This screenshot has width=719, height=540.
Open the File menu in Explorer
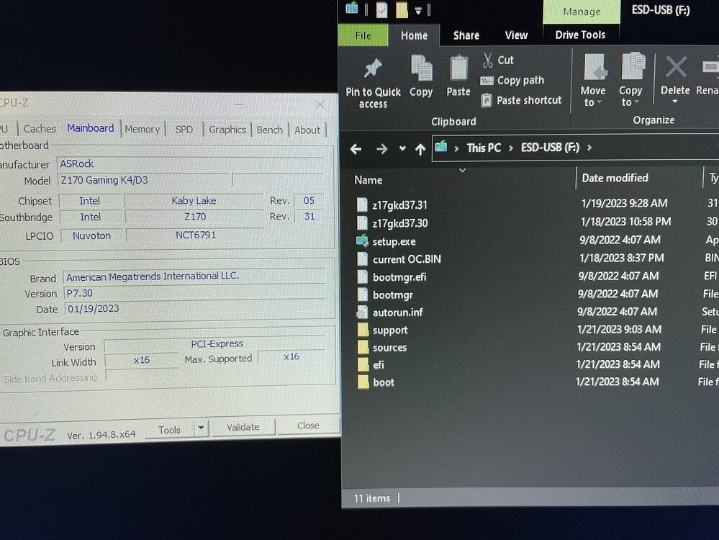click(x=363, y=35)
